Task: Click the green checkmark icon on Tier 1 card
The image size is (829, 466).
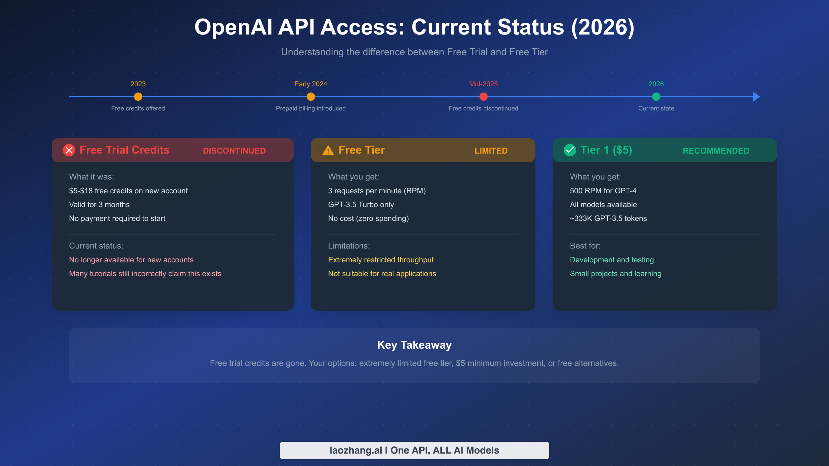Action: pyautogui.click(x=570, y=150)
